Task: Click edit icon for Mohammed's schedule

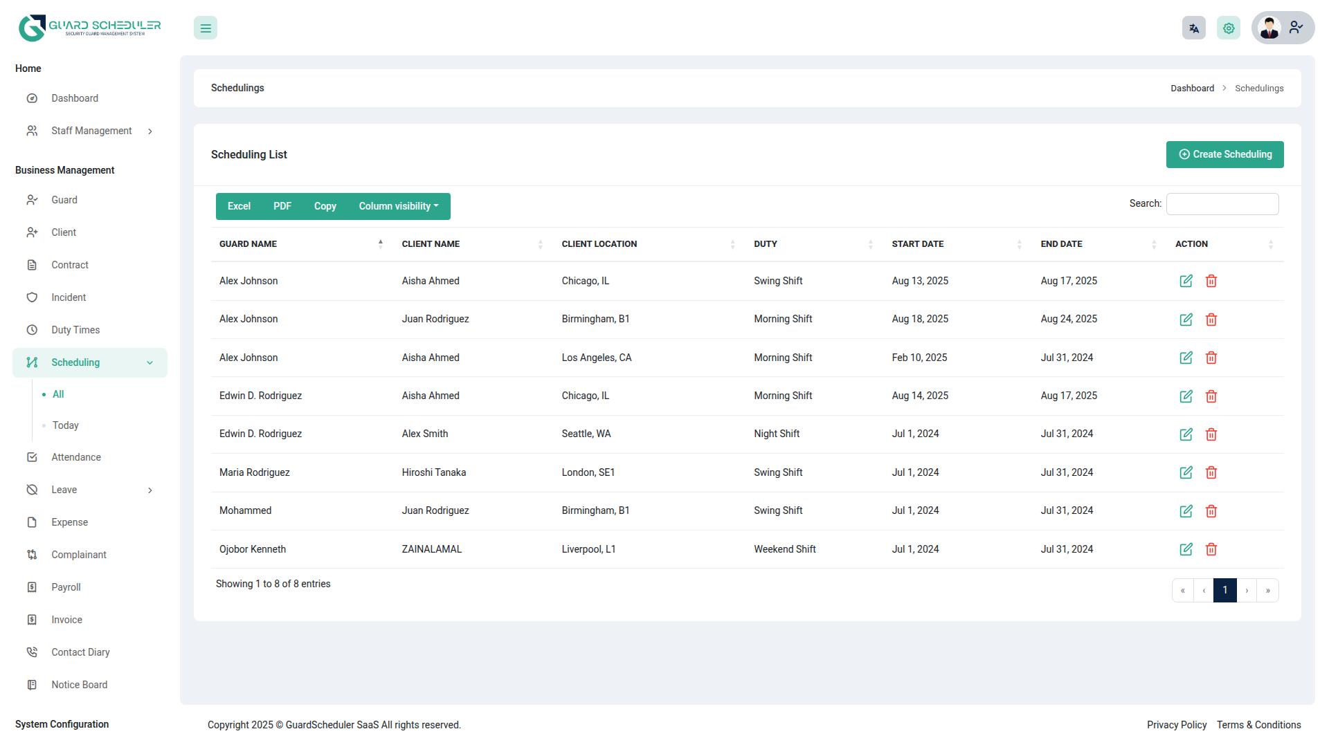Action: [1186, 511]
